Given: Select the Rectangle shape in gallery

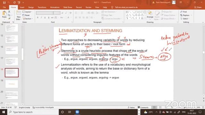Looking at the screenshot, I should [136, 12].
